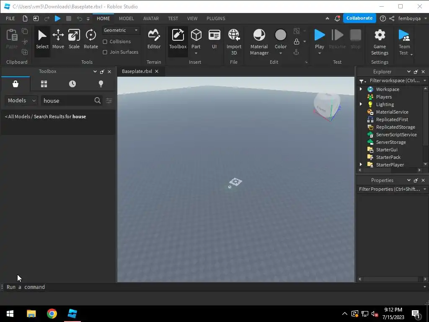429x322 pixels.
Task: Open the Recent clock tab in Toolbox
Action: [72, 84]
